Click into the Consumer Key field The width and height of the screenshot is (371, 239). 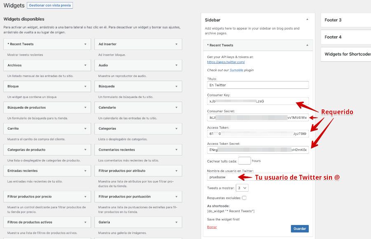(x=258, y=101)
